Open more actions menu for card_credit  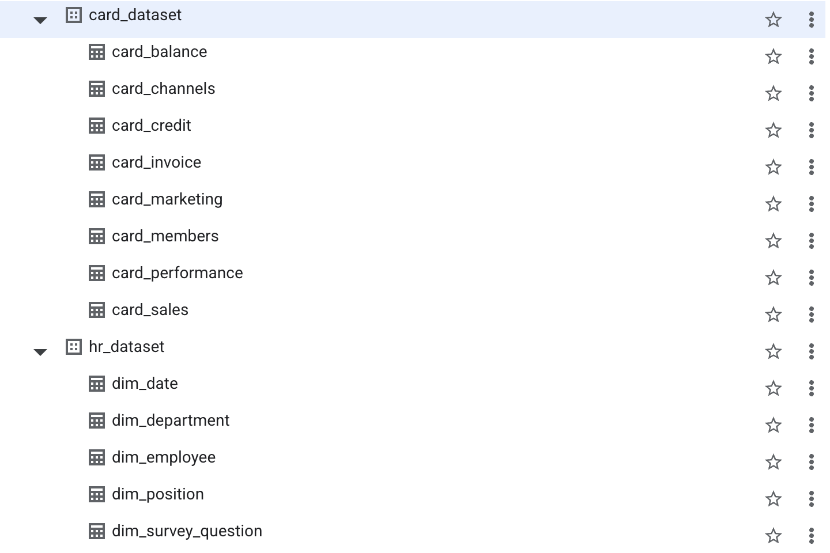click(x=812, y=130)
